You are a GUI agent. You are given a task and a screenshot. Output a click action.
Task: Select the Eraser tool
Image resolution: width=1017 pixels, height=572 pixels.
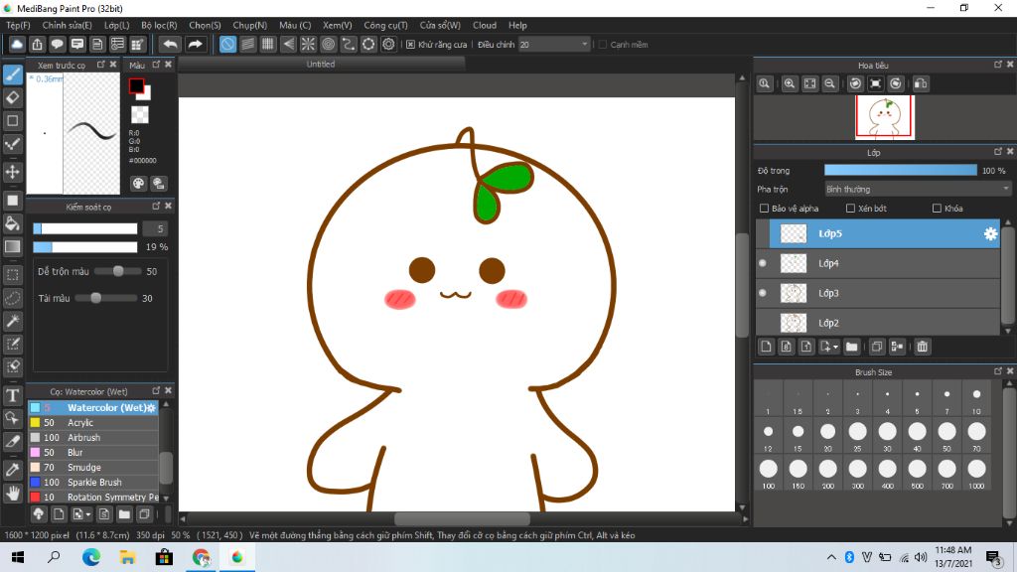[x=12, y=98]
